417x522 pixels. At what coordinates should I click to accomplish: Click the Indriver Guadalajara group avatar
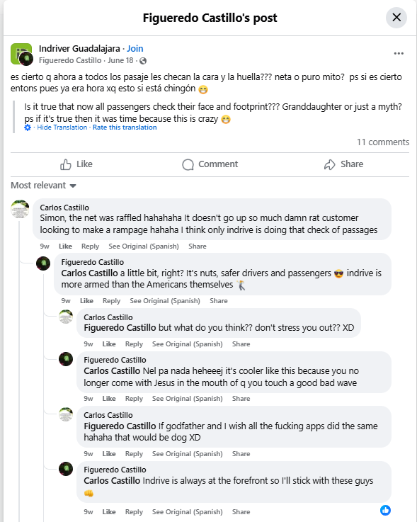(21, 54)
